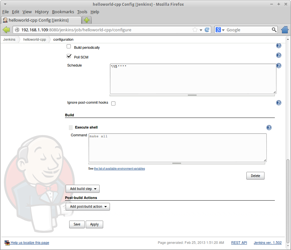Click the localize page flag icon
This screenshot has width=291, height=250.
click(7, 243)
